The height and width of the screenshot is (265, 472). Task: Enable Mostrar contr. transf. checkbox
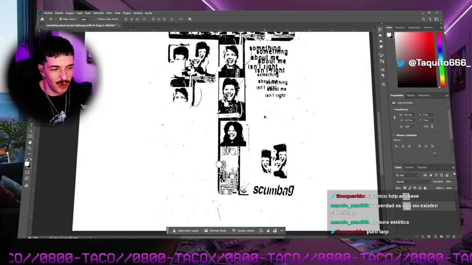coord(96,19)
